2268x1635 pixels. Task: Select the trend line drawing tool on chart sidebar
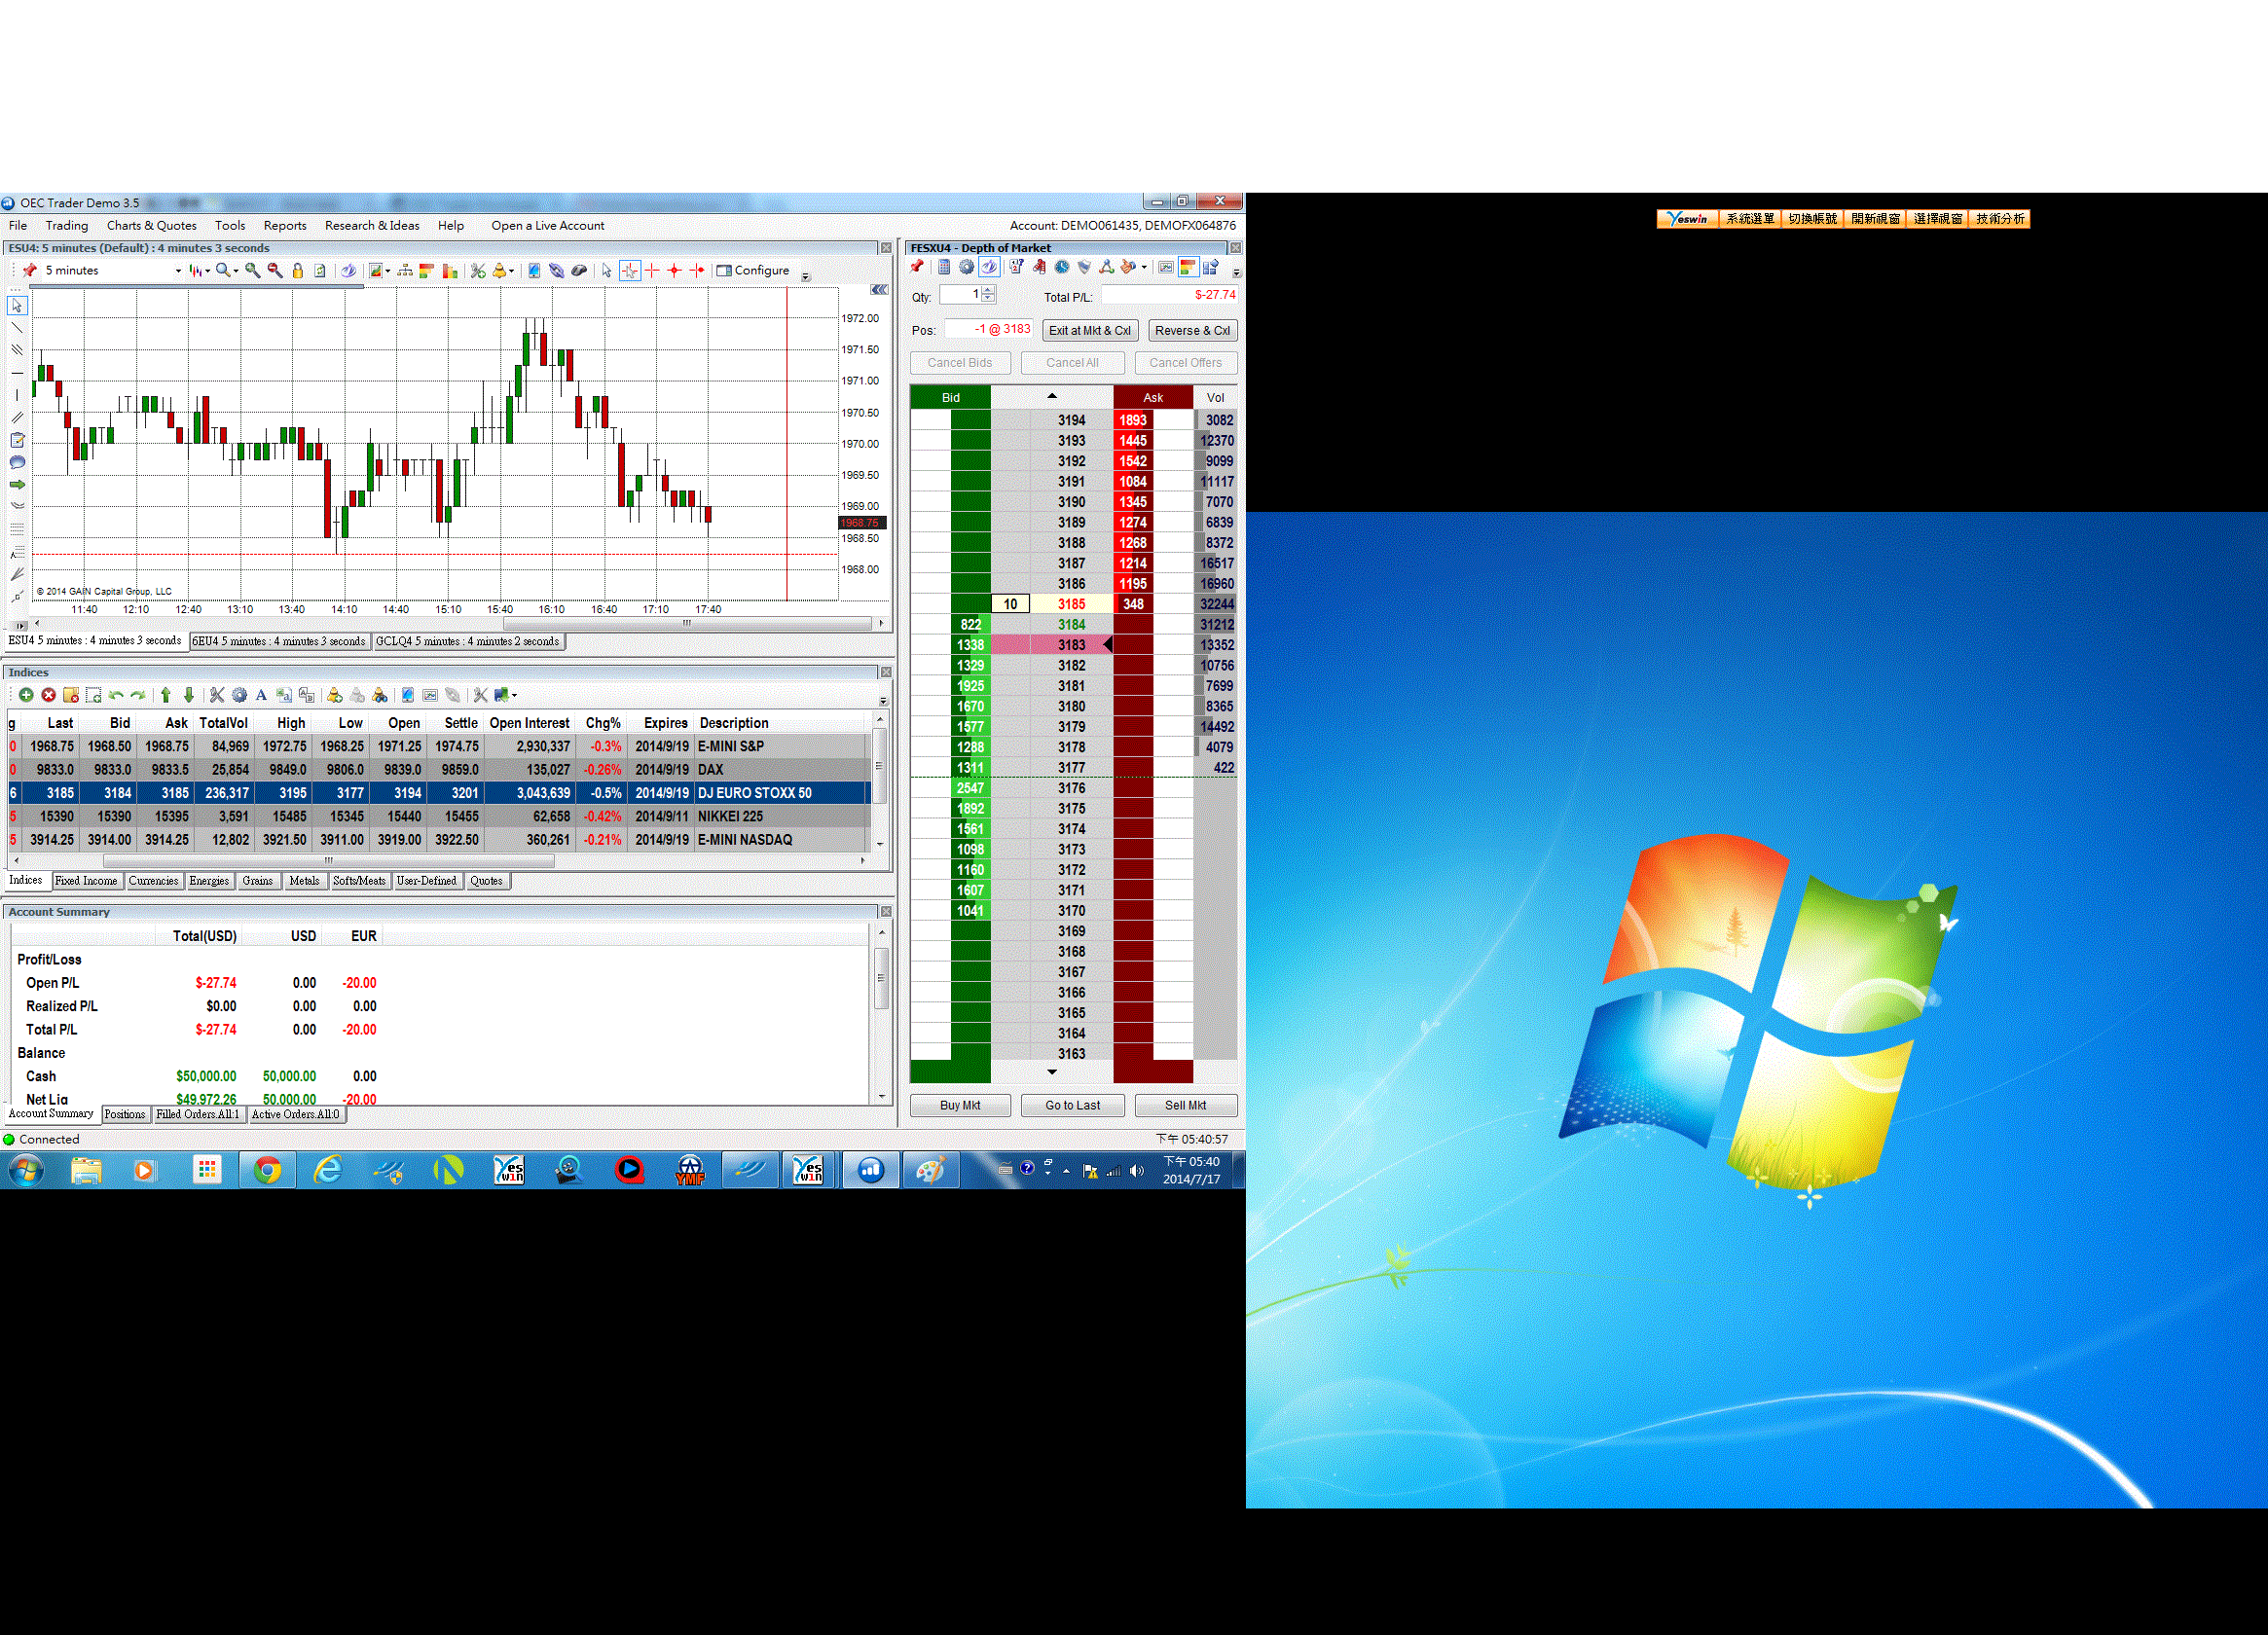(17, 328)
